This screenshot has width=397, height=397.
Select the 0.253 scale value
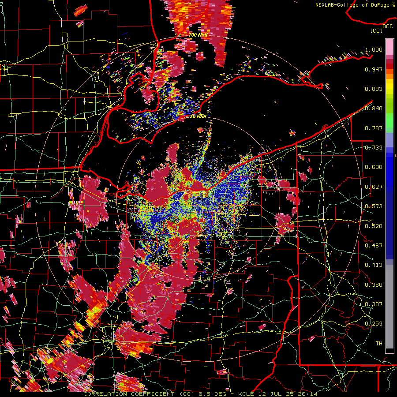tap(374, 324)
